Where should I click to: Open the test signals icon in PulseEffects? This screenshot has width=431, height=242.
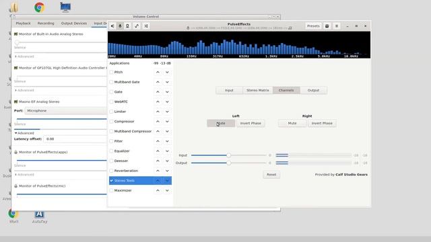(x=127, y=26)
